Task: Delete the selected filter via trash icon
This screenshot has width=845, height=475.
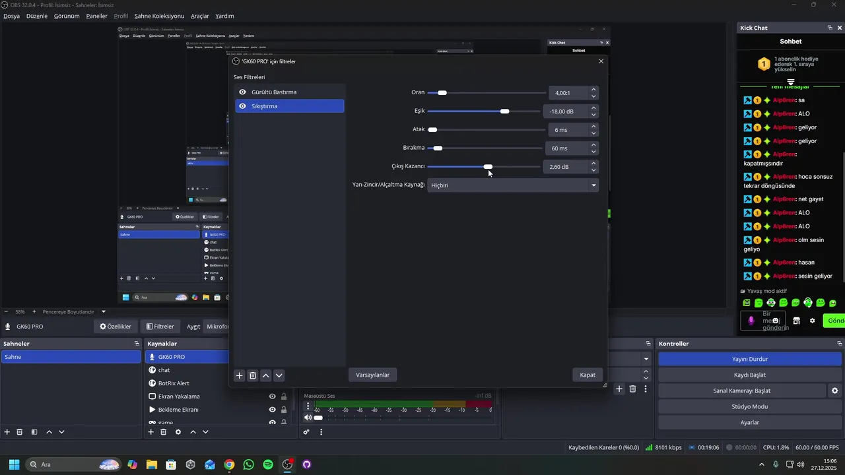Action: click(253, 375)
